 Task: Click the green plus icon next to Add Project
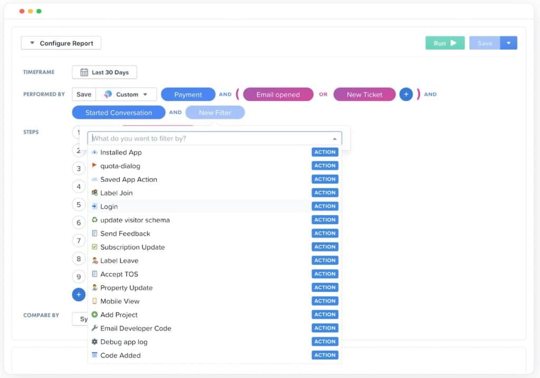tap(96, 314)
